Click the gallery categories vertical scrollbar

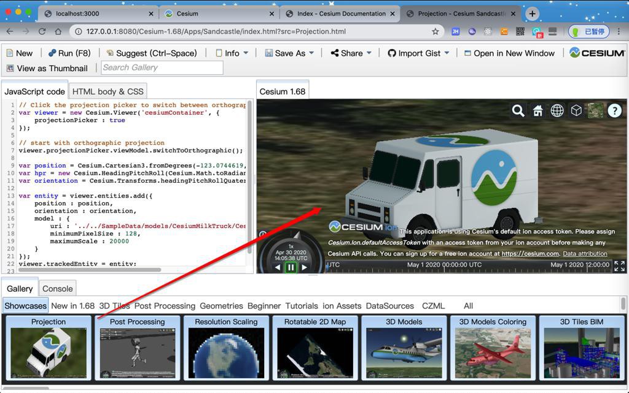coord(623,303)
